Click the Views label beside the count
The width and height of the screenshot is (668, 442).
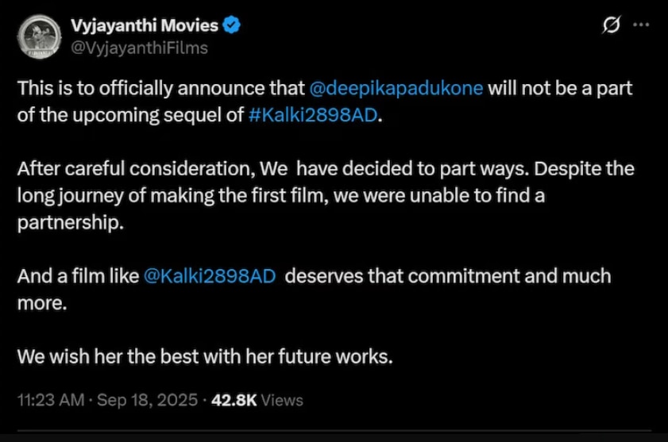[282, 400]
